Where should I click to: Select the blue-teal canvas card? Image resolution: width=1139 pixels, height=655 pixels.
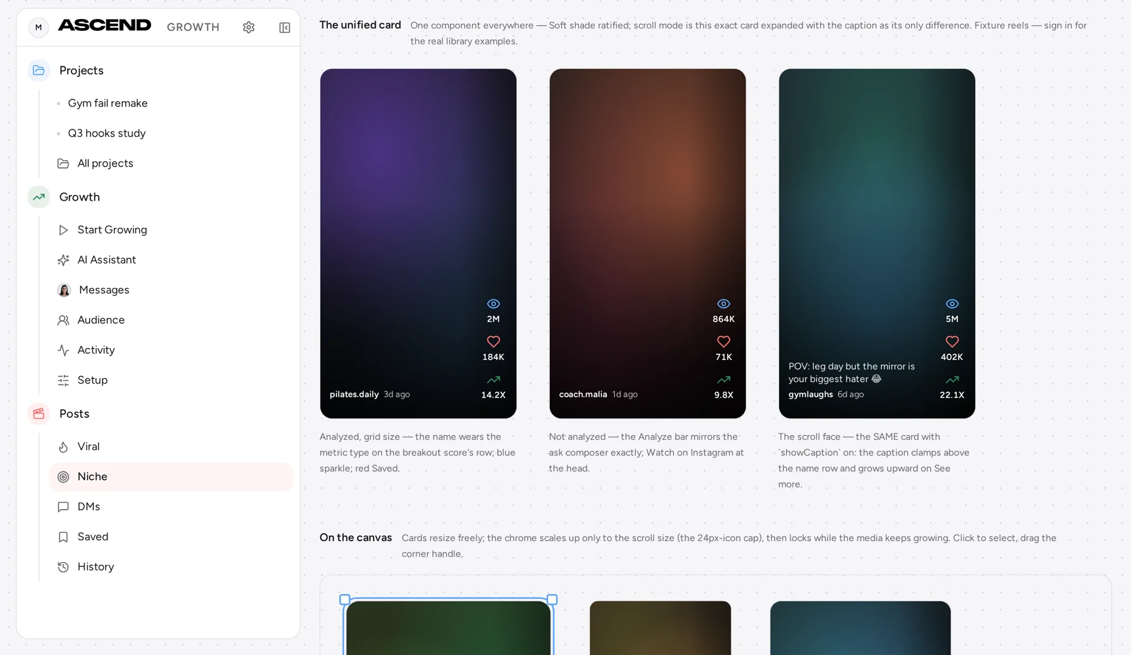860,628
